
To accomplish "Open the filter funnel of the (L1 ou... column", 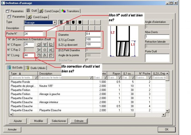I will (x=133, y=78).
